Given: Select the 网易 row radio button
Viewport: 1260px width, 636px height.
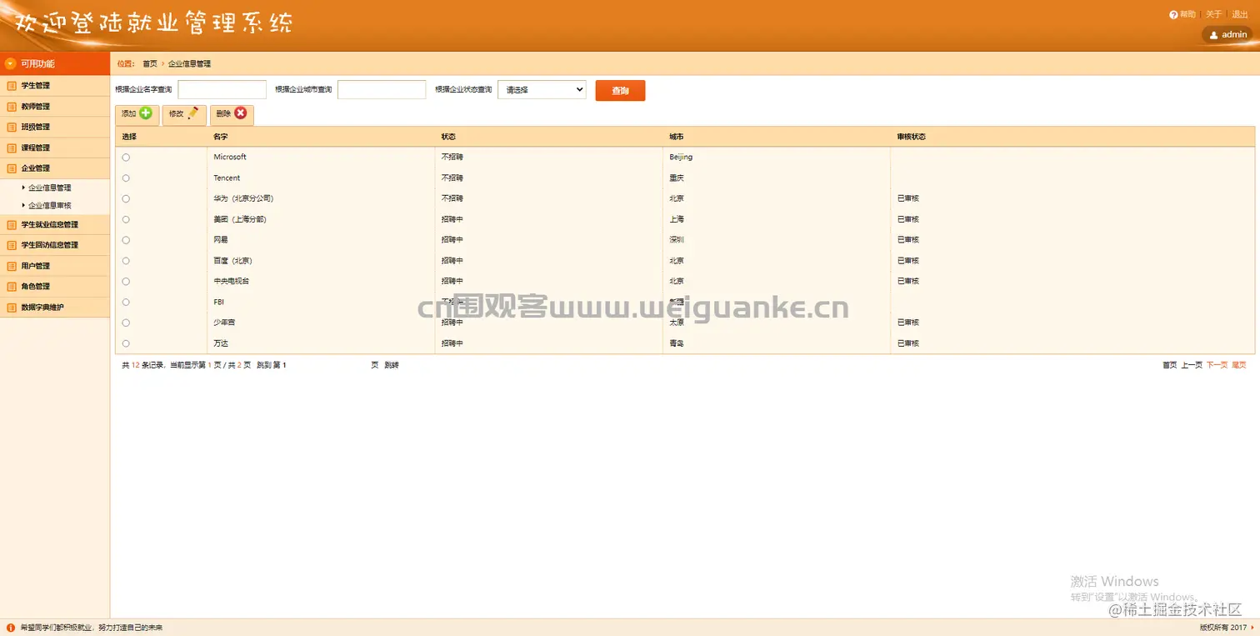Looking at the screenshot, I should [x=126, y=240].
